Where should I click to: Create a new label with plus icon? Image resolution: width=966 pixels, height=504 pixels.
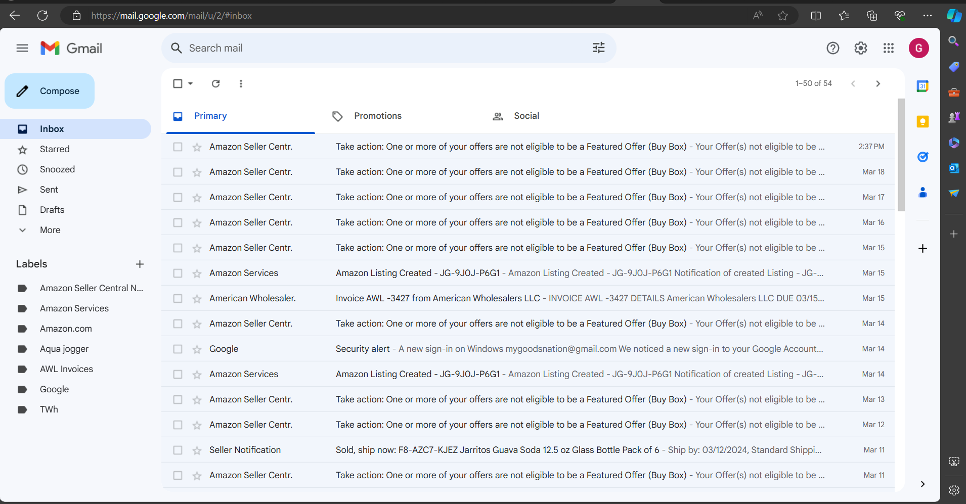(140, 264)
